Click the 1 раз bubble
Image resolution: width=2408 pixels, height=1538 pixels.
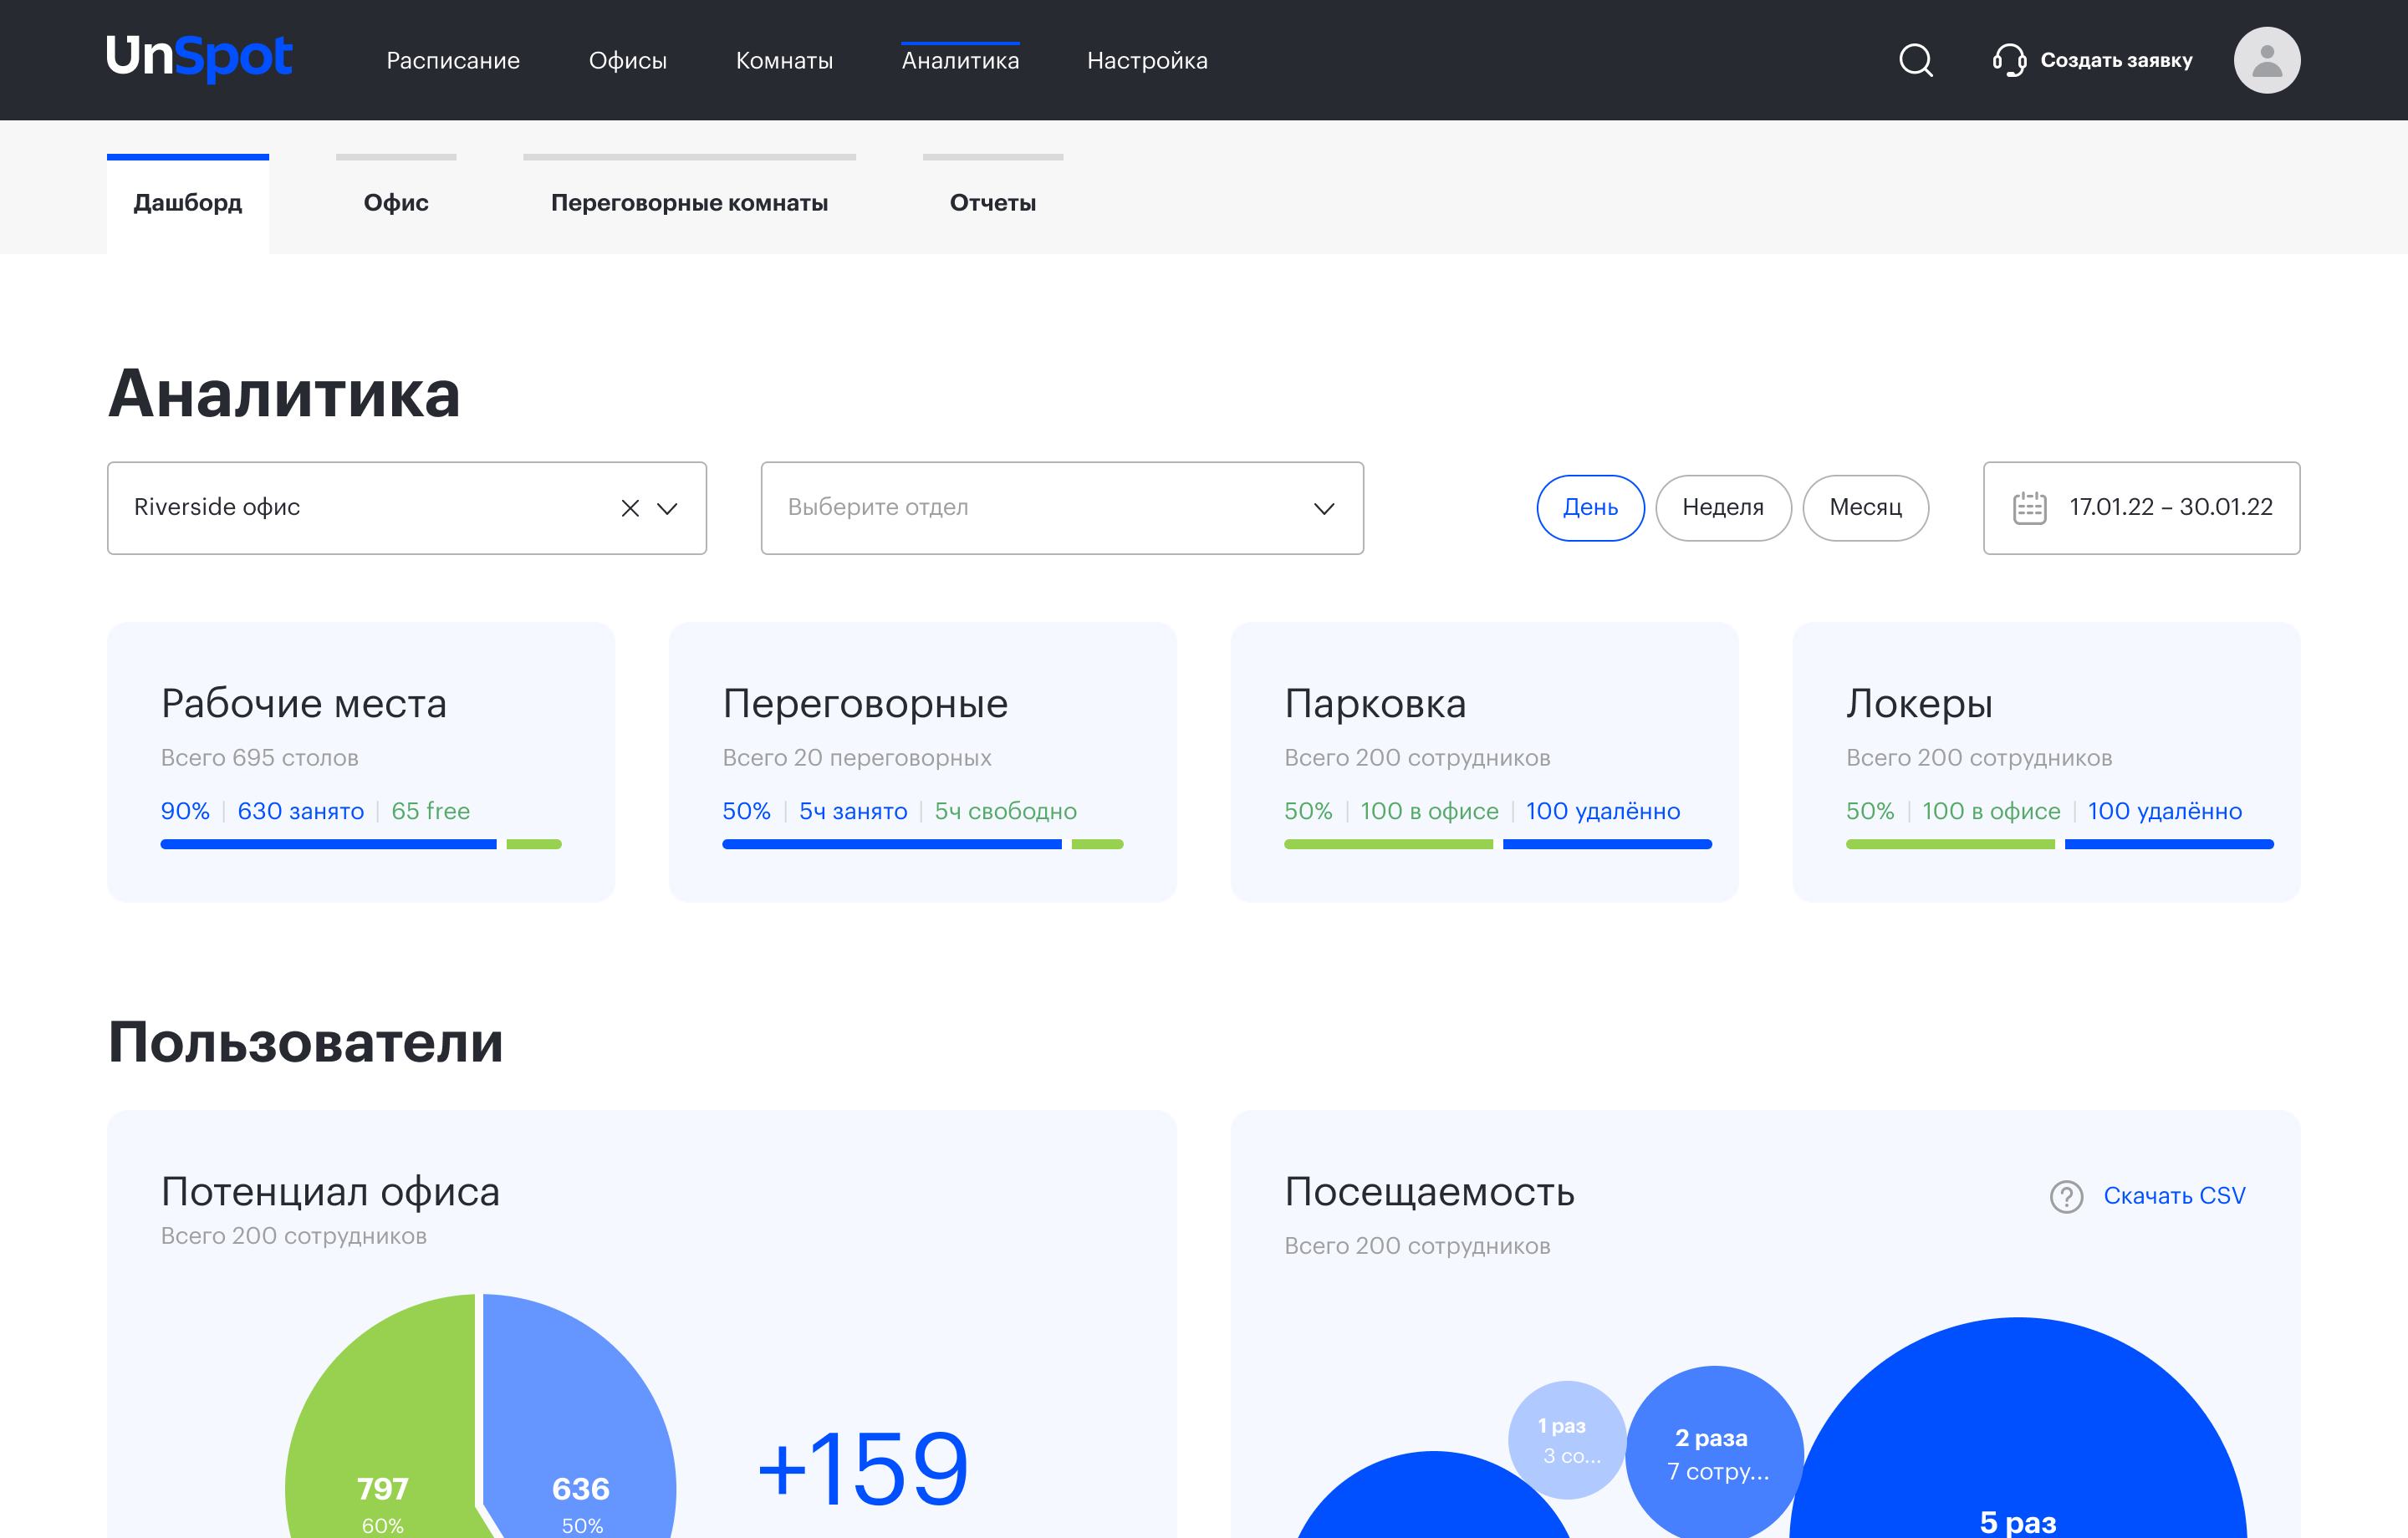point(1567,1440)
